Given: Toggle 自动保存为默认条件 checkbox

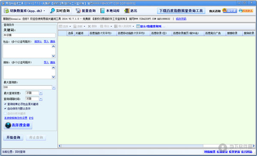Looking at the screenshot, I should click(x=5, y=109).
